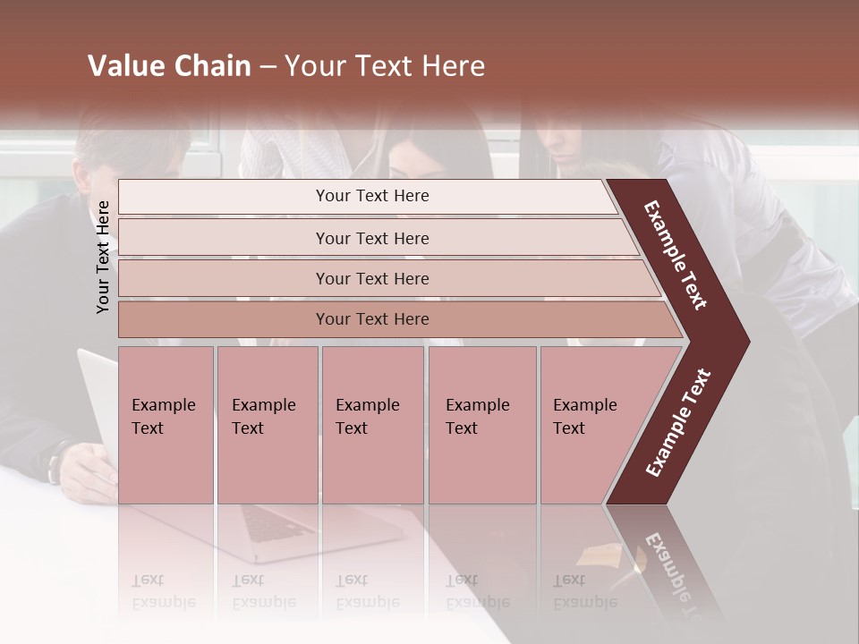Click the 'Value Chain – Your Text Here' title
The width and height of the screenshot is (859, 644).
pyautogui.click(x=286, y=65)
